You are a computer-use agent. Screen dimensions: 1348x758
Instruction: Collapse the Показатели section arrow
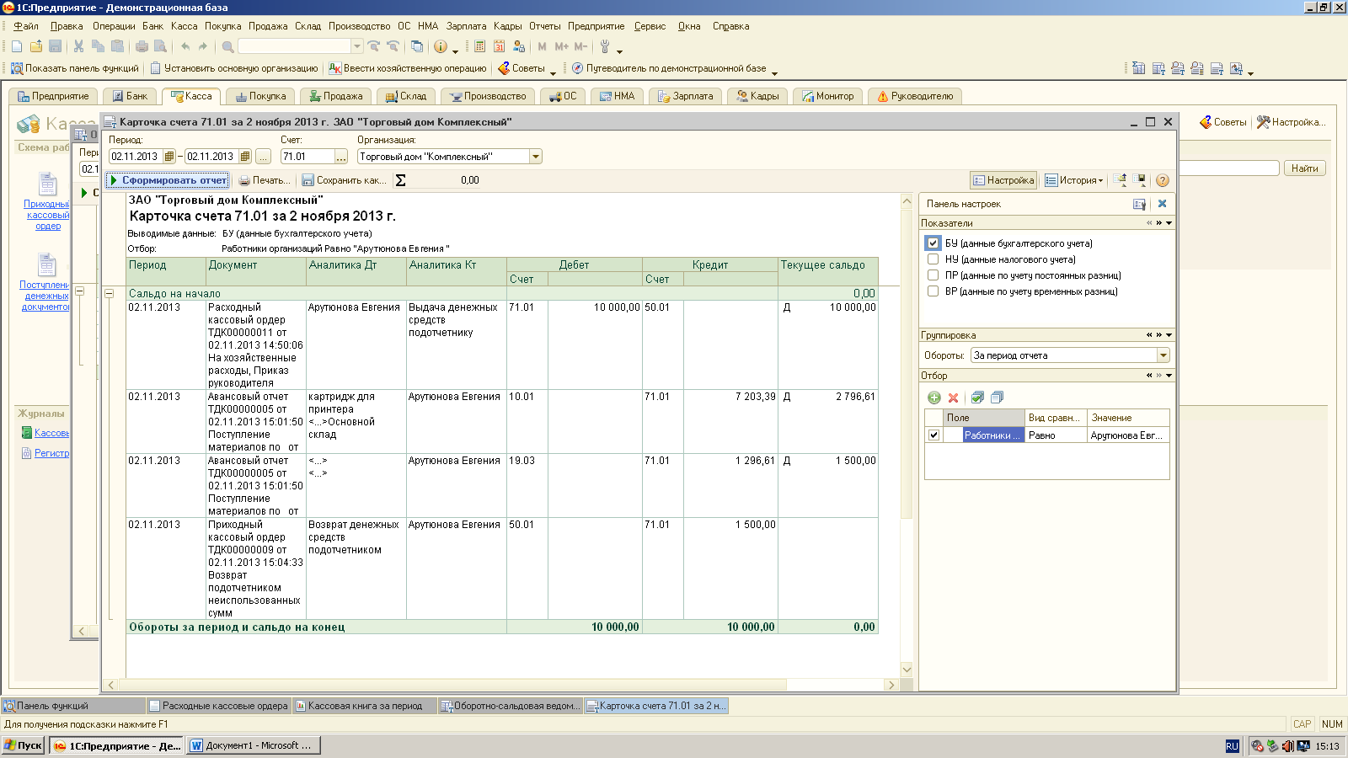(1169, 223)
